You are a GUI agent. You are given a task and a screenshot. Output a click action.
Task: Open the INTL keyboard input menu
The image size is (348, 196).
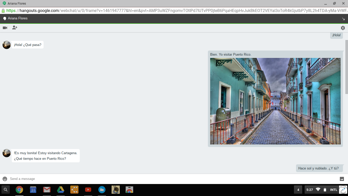click(x=333, y=190)
